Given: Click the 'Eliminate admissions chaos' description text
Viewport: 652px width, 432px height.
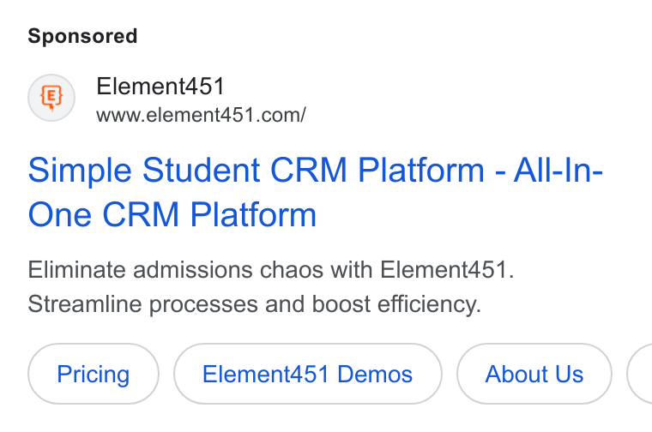Looking at the screenshot, I should pyautogui.click(x=271, y=286).
